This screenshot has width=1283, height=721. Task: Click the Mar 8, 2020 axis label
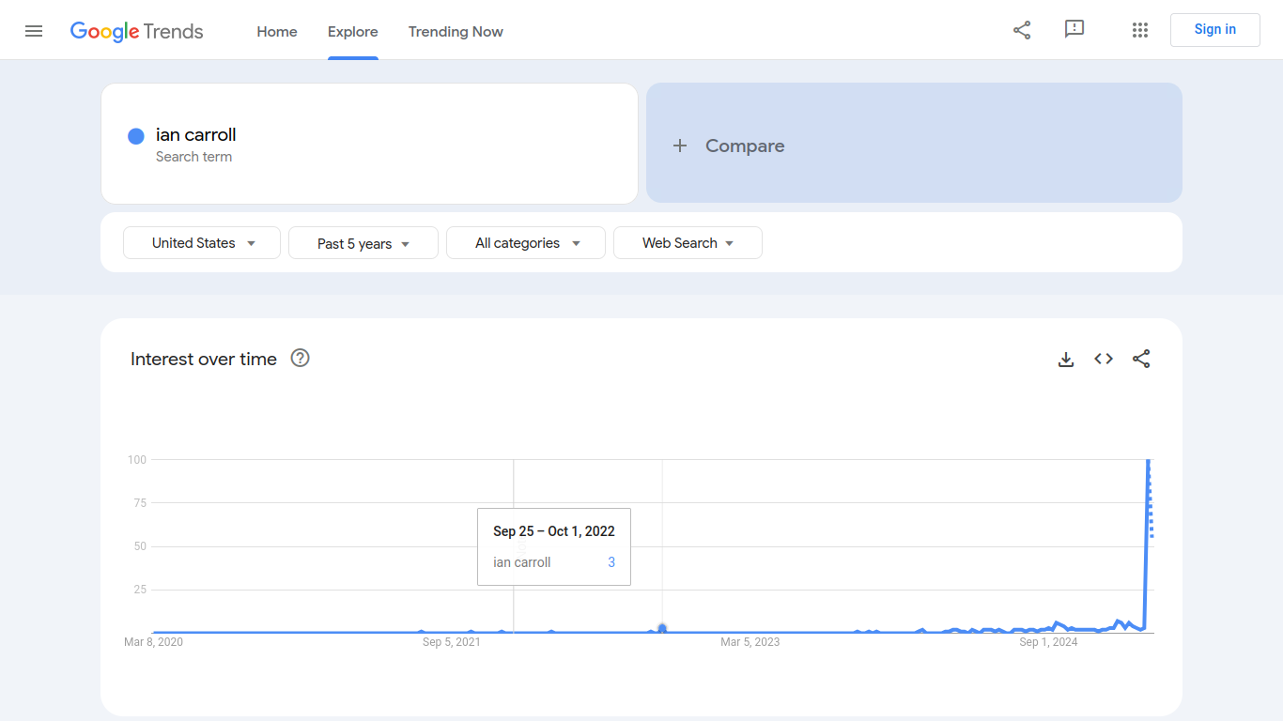(154, 642)
